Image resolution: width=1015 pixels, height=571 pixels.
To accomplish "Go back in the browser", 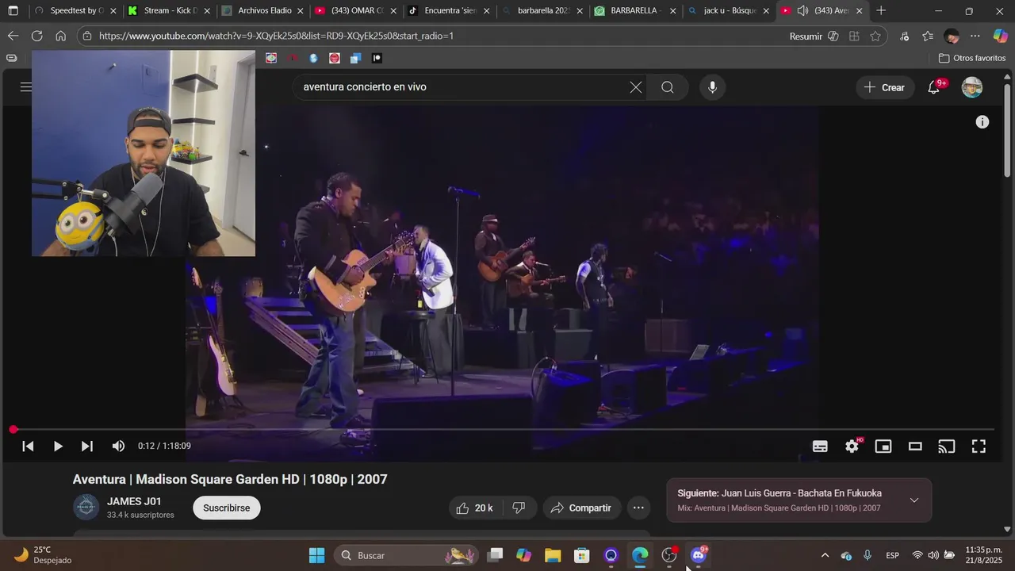I will tap(13, 36).
